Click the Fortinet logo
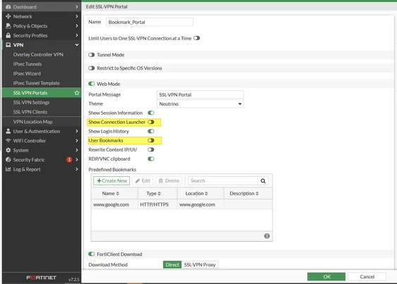The height and width of the screenshot is (284, 397). 41,278
